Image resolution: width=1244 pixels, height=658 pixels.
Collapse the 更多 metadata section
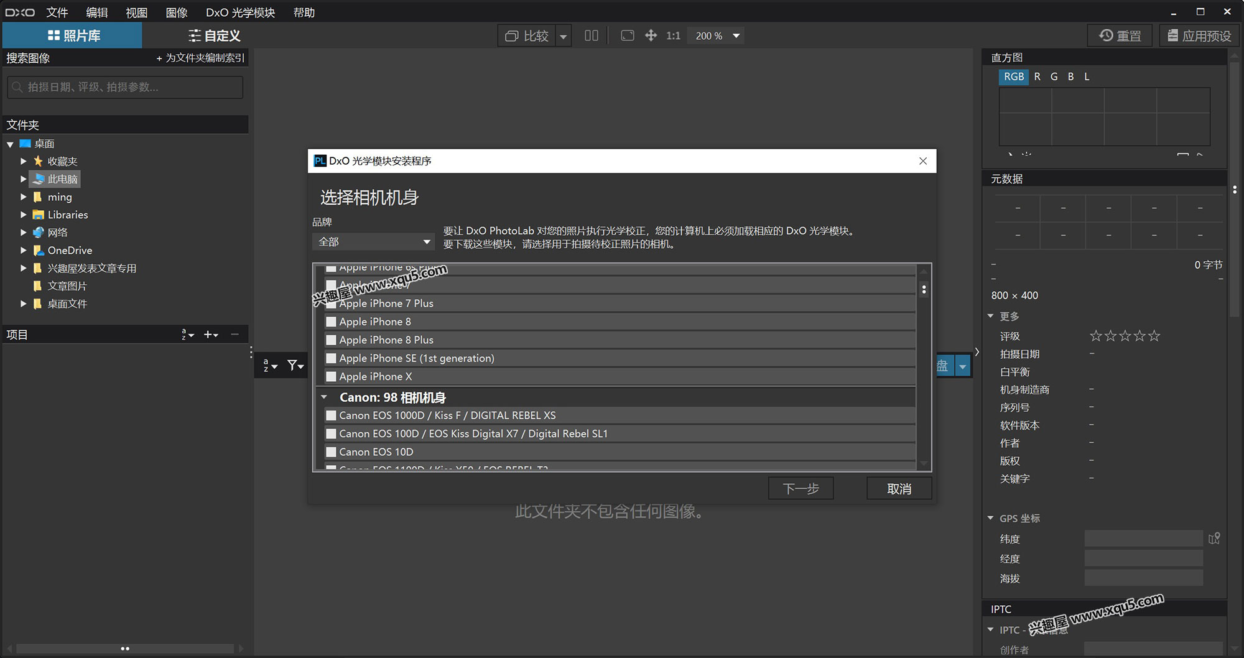(990, 316)
